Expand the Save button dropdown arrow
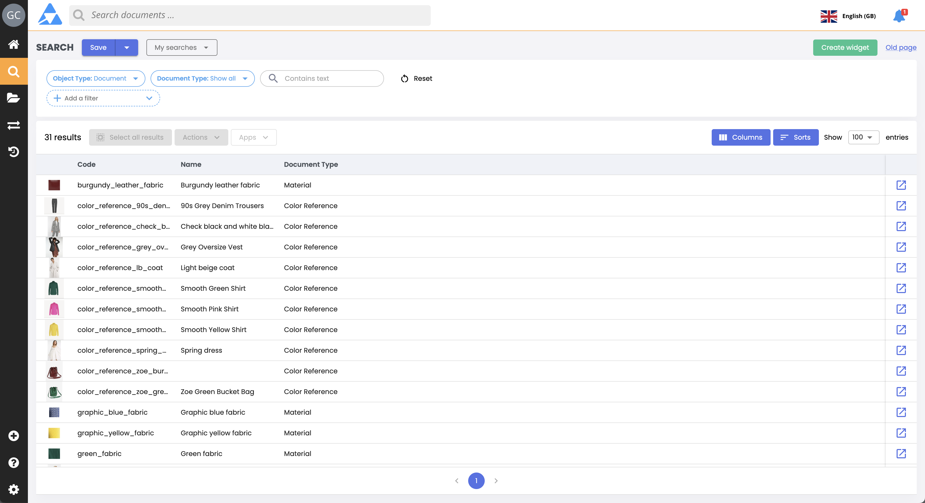 coord(127,48)
